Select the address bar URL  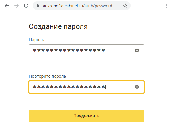pos(77,6)
